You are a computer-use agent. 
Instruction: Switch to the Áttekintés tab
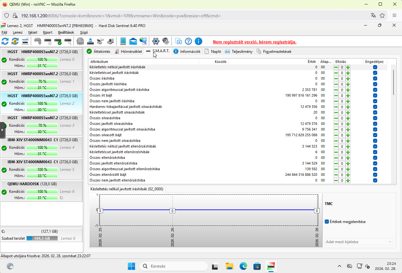(x=99, y=52)
